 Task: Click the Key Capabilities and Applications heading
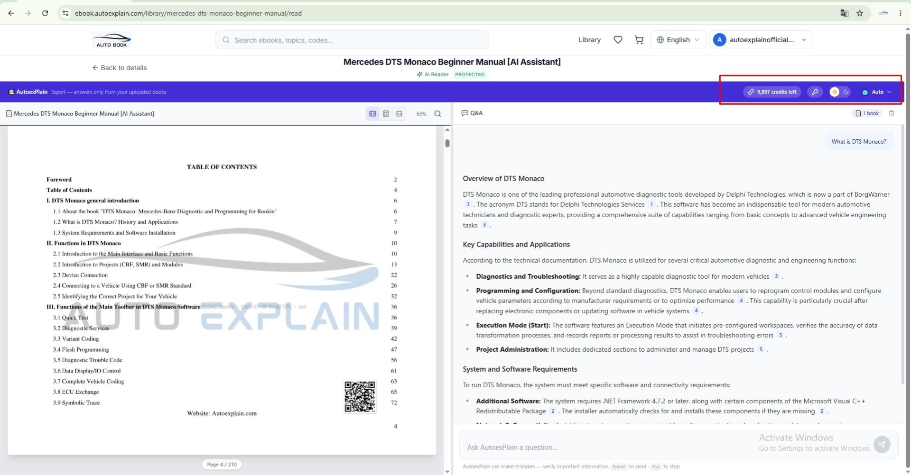[516, 245]
